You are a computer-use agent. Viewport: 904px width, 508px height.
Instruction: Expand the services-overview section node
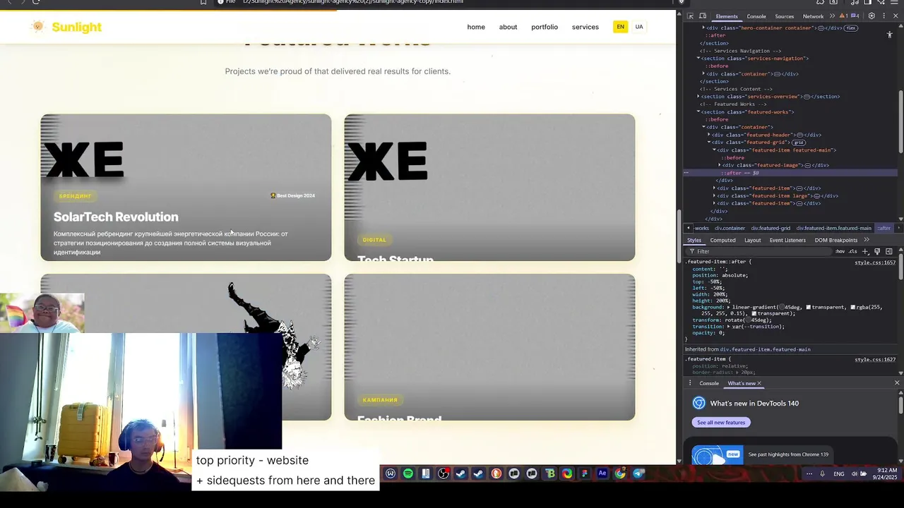click(698, 97)
